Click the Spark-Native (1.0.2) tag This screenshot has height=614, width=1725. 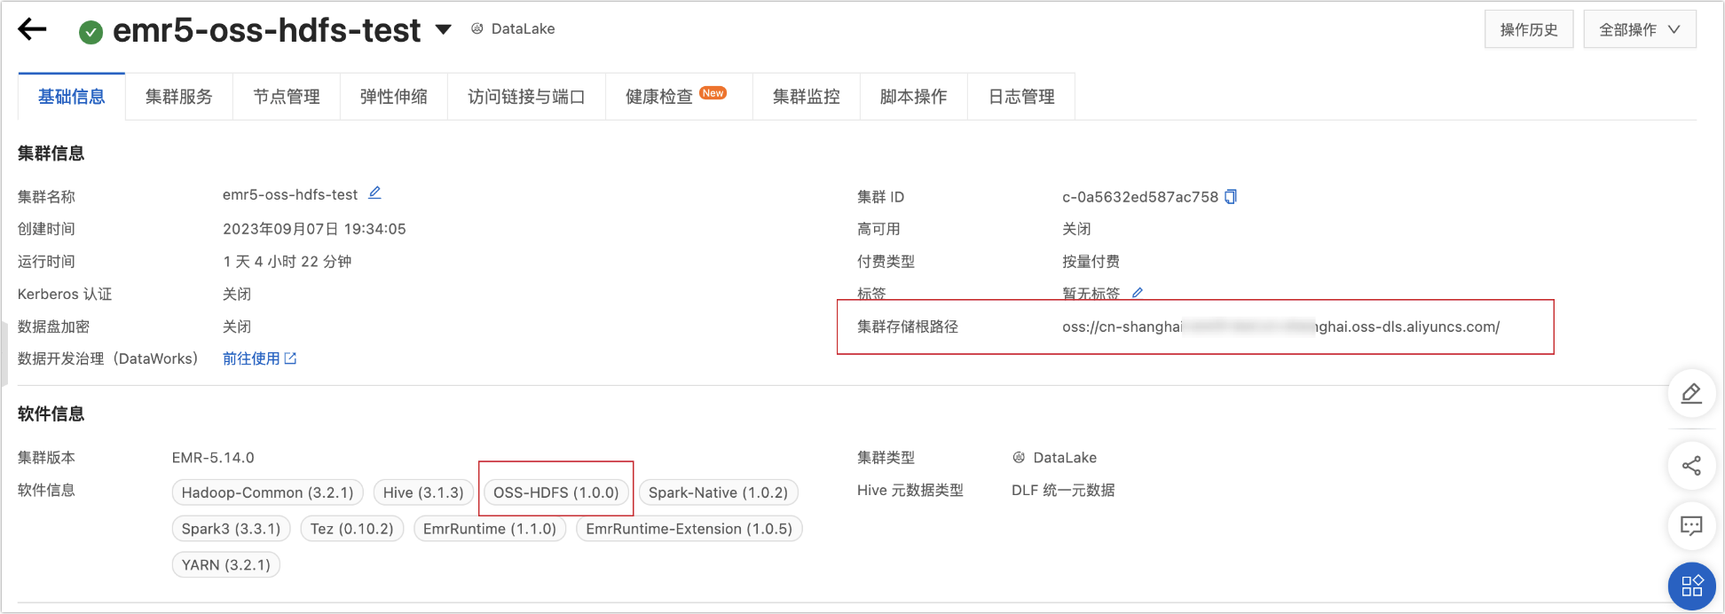tap(718, 492)
